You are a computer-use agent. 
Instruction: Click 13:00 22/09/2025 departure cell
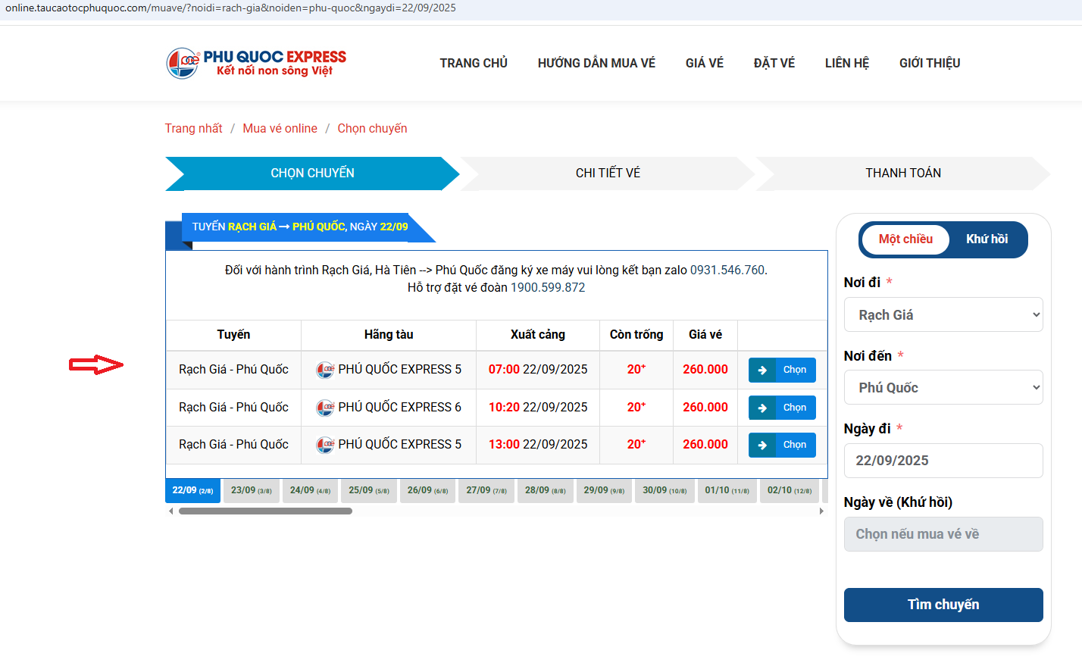538,445
